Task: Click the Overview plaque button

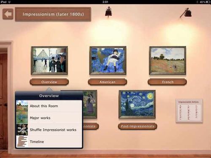Action: click(x=49, y=82)
